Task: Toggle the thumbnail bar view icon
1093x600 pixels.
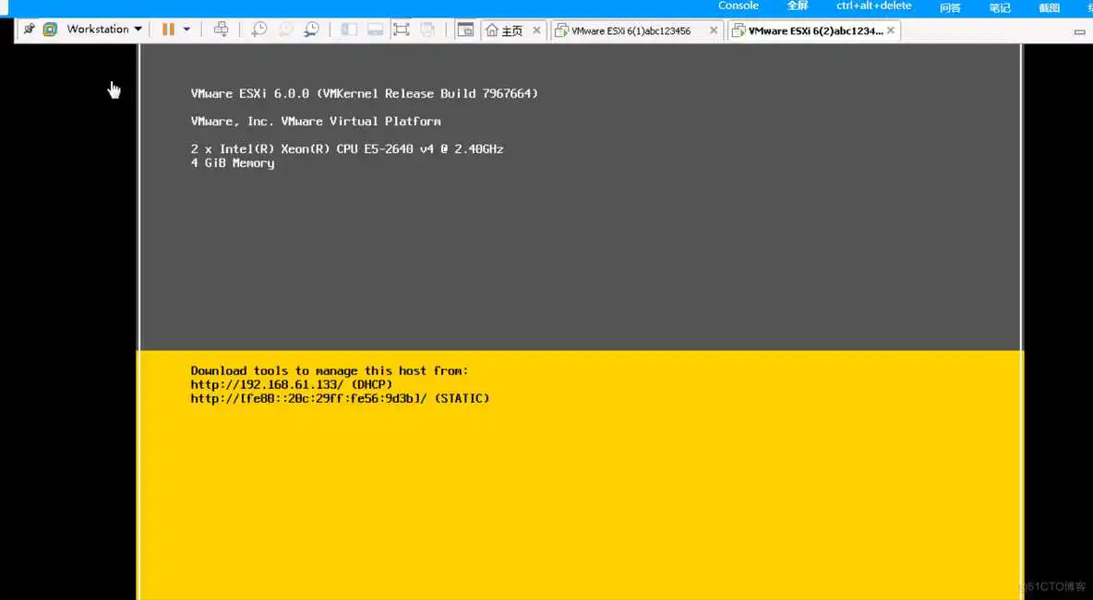Action: click(x=375, y=29)
